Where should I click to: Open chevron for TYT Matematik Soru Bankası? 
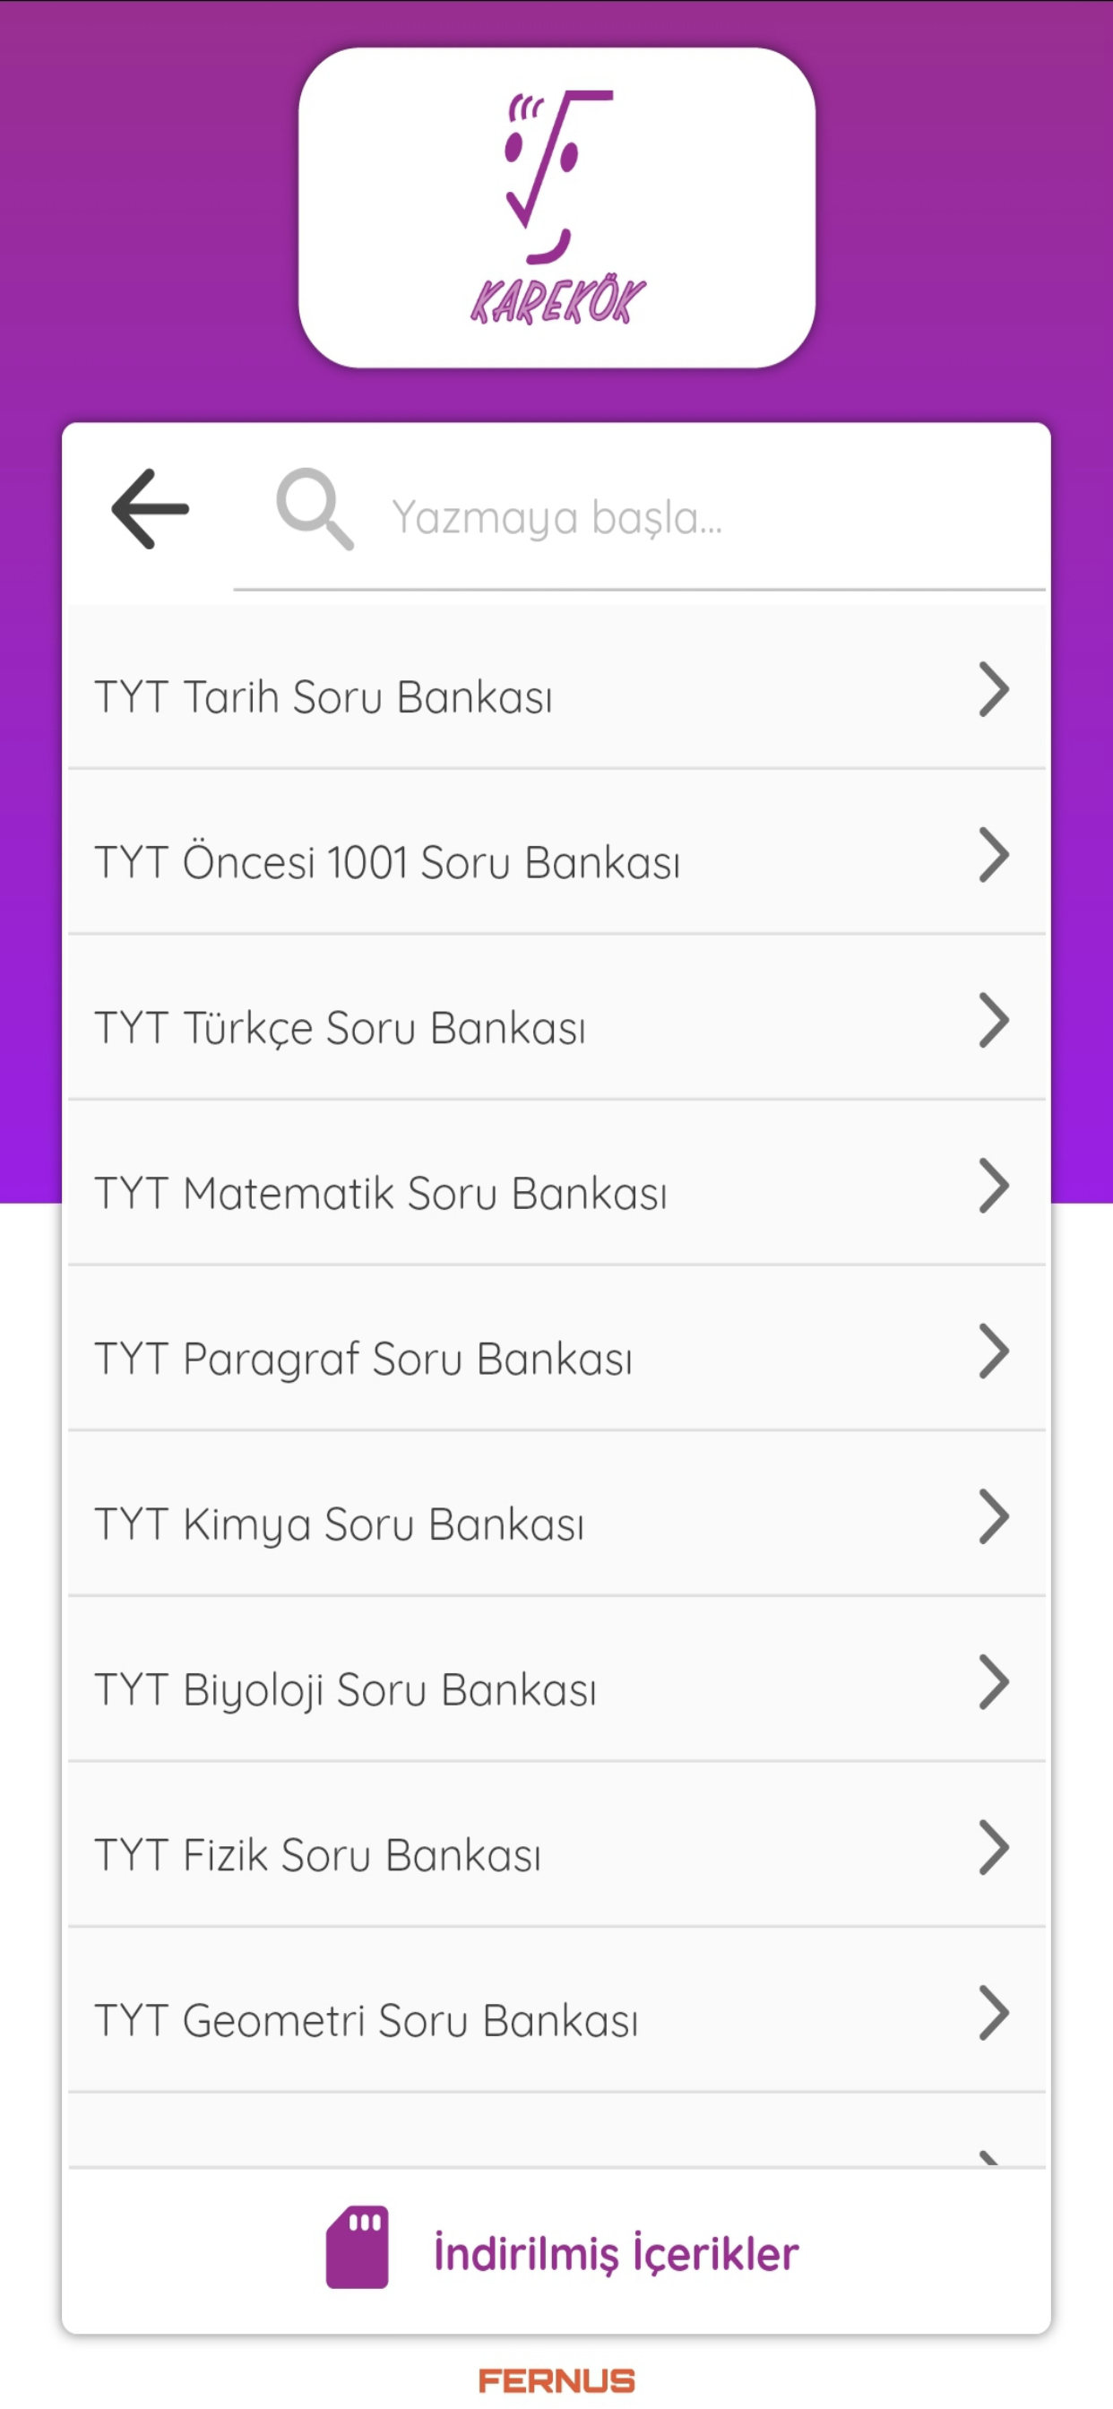(x=993, y=1186)
